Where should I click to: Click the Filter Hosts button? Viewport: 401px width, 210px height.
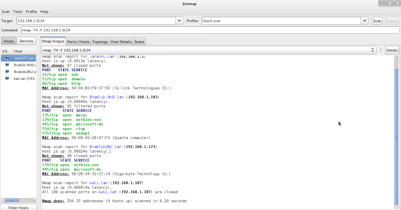(x=19, y=207)
